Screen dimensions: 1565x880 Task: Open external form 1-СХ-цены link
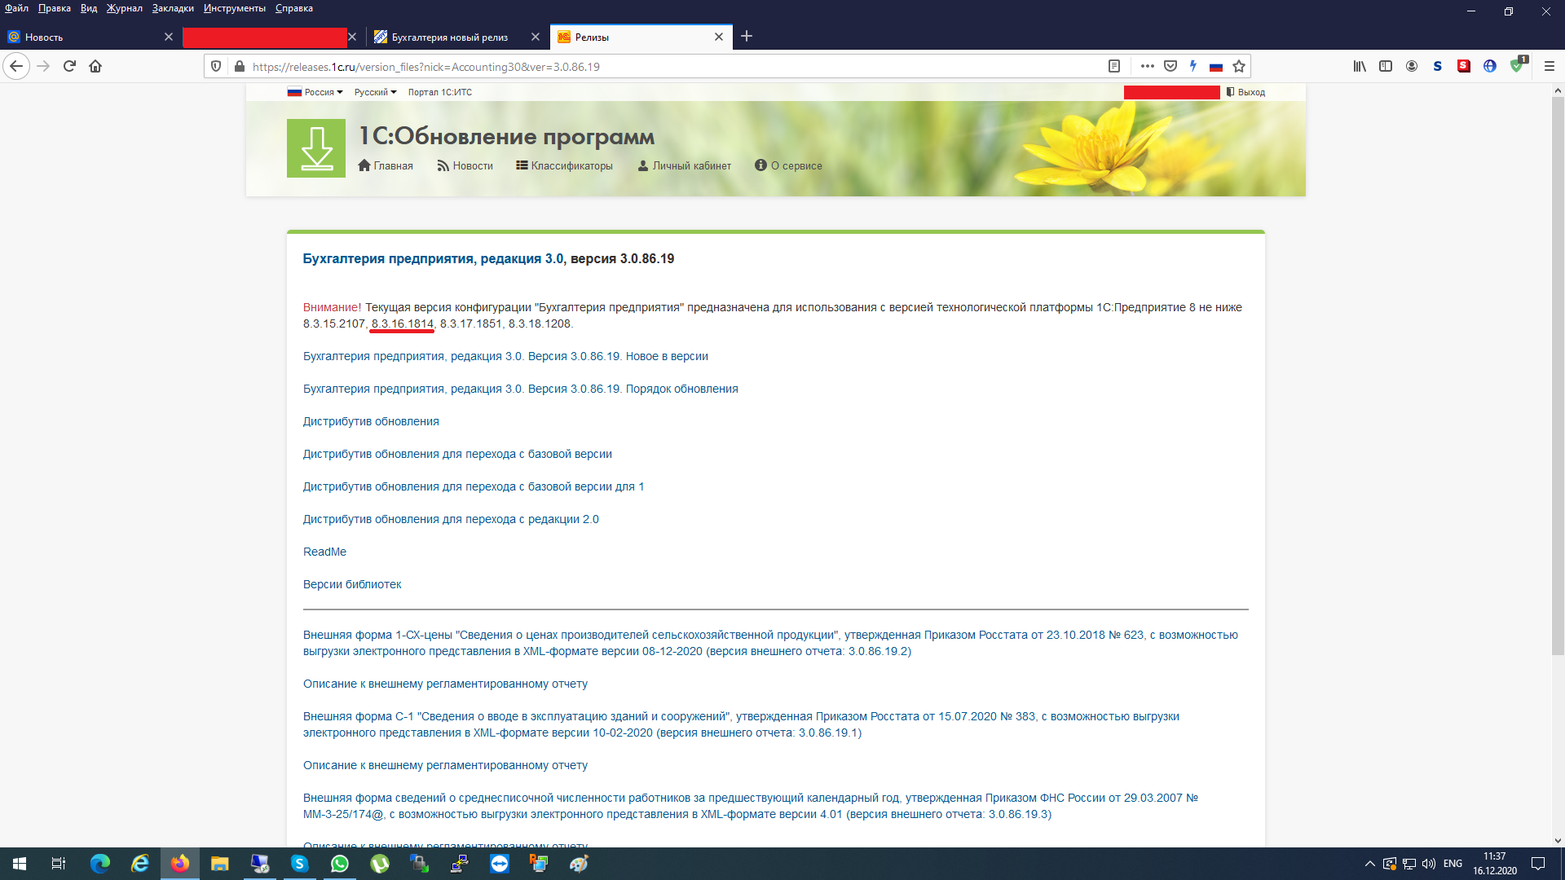[x=770, y=643]
